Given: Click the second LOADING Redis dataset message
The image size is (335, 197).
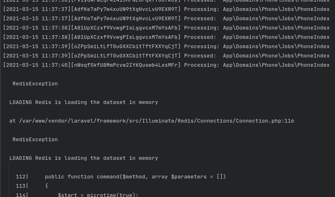Looking at the screenshot, I should (83, 158).
